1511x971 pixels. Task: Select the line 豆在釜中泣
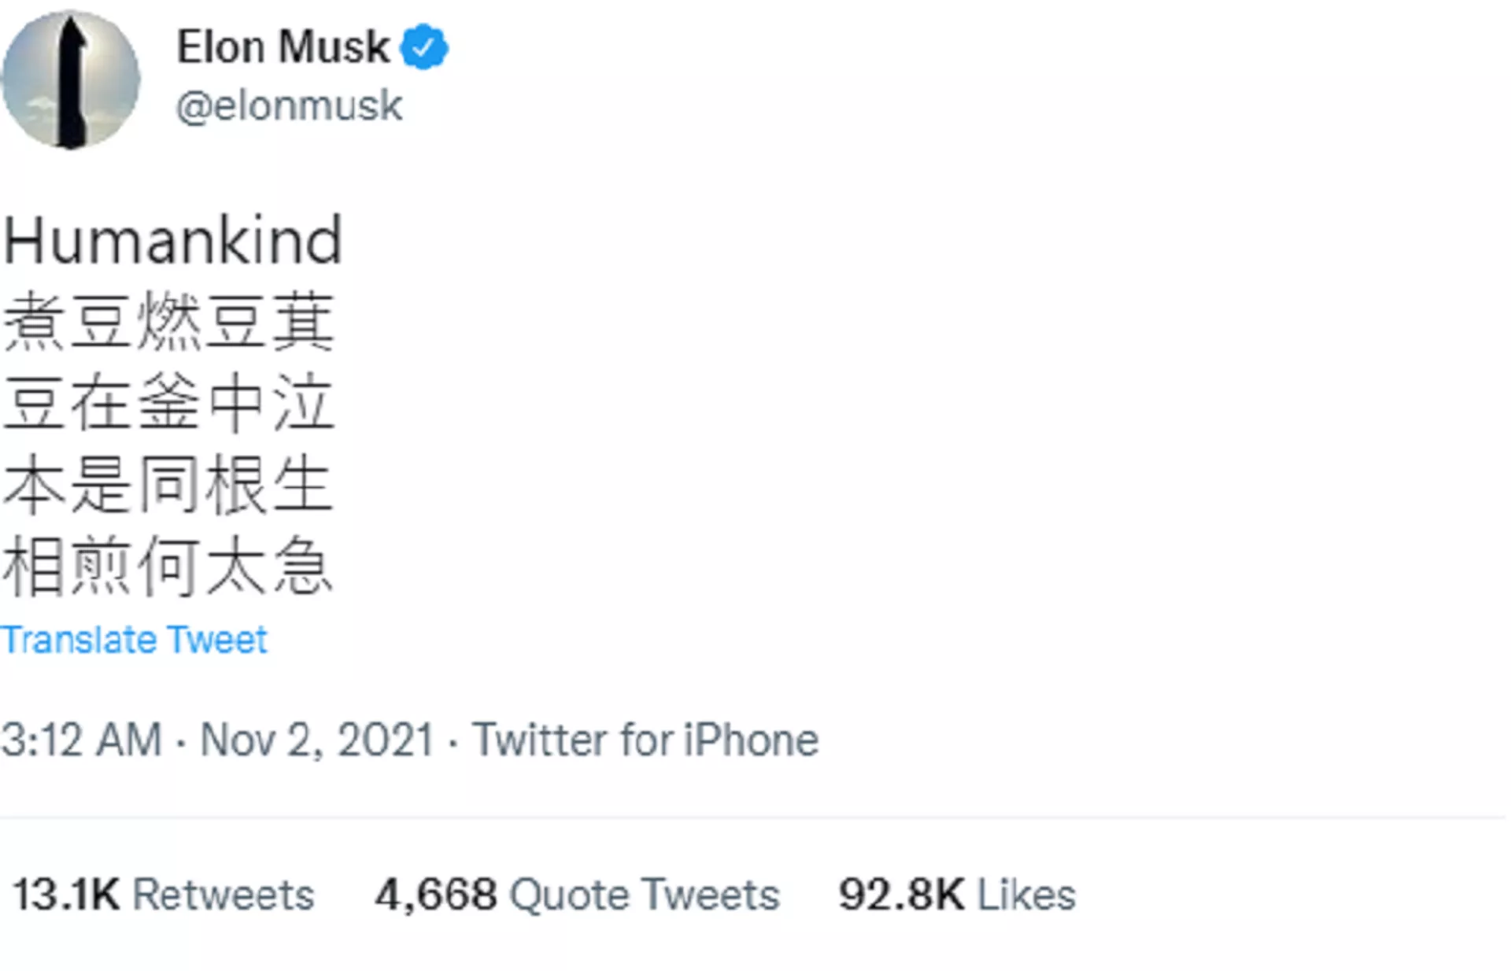coord(168,403)
